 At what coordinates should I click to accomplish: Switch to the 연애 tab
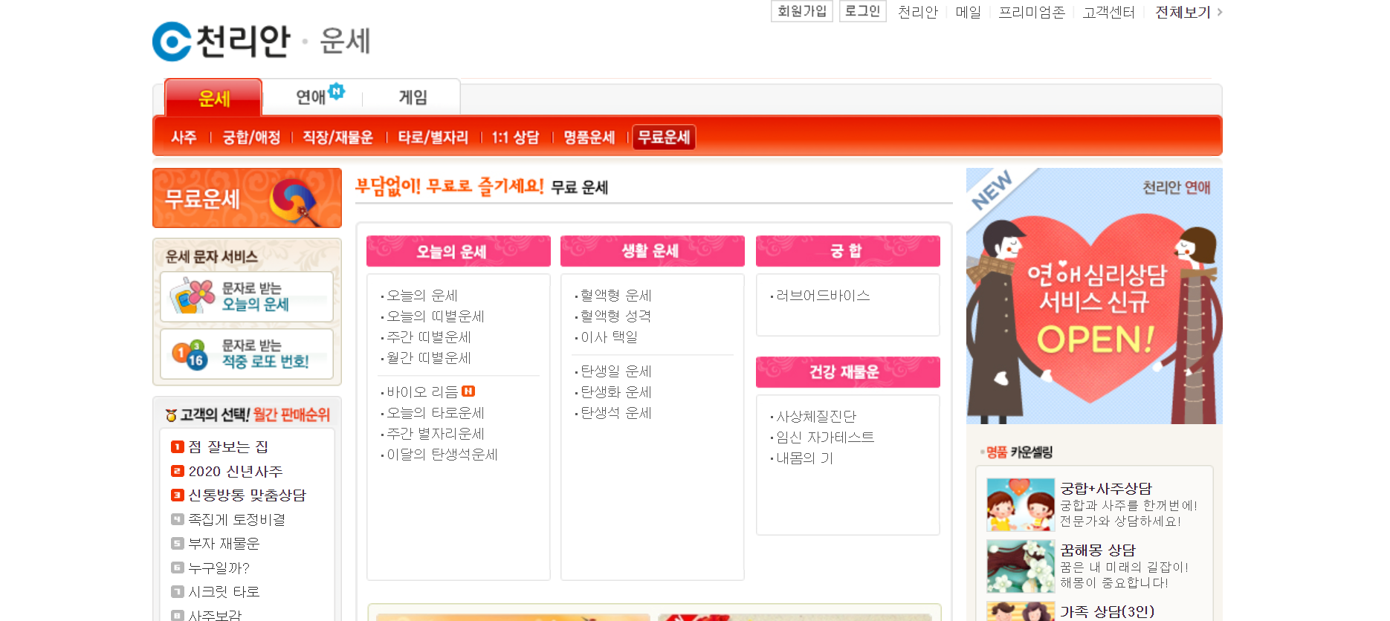(311, 97)
